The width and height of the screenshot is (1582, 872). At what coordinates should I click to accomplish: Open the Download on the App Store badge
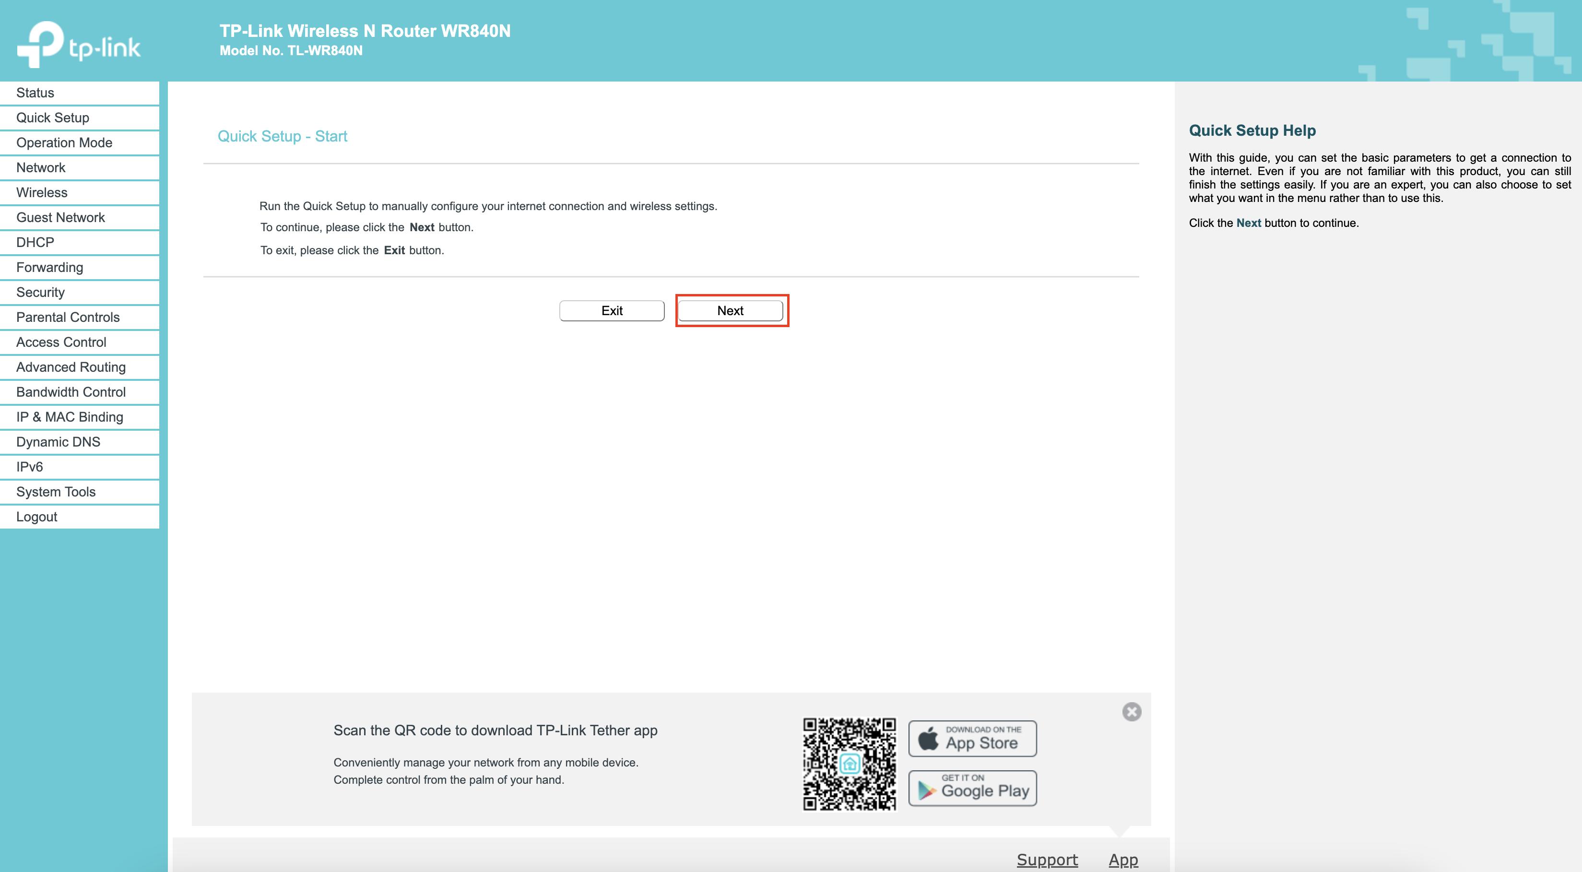tap(972, 739)
